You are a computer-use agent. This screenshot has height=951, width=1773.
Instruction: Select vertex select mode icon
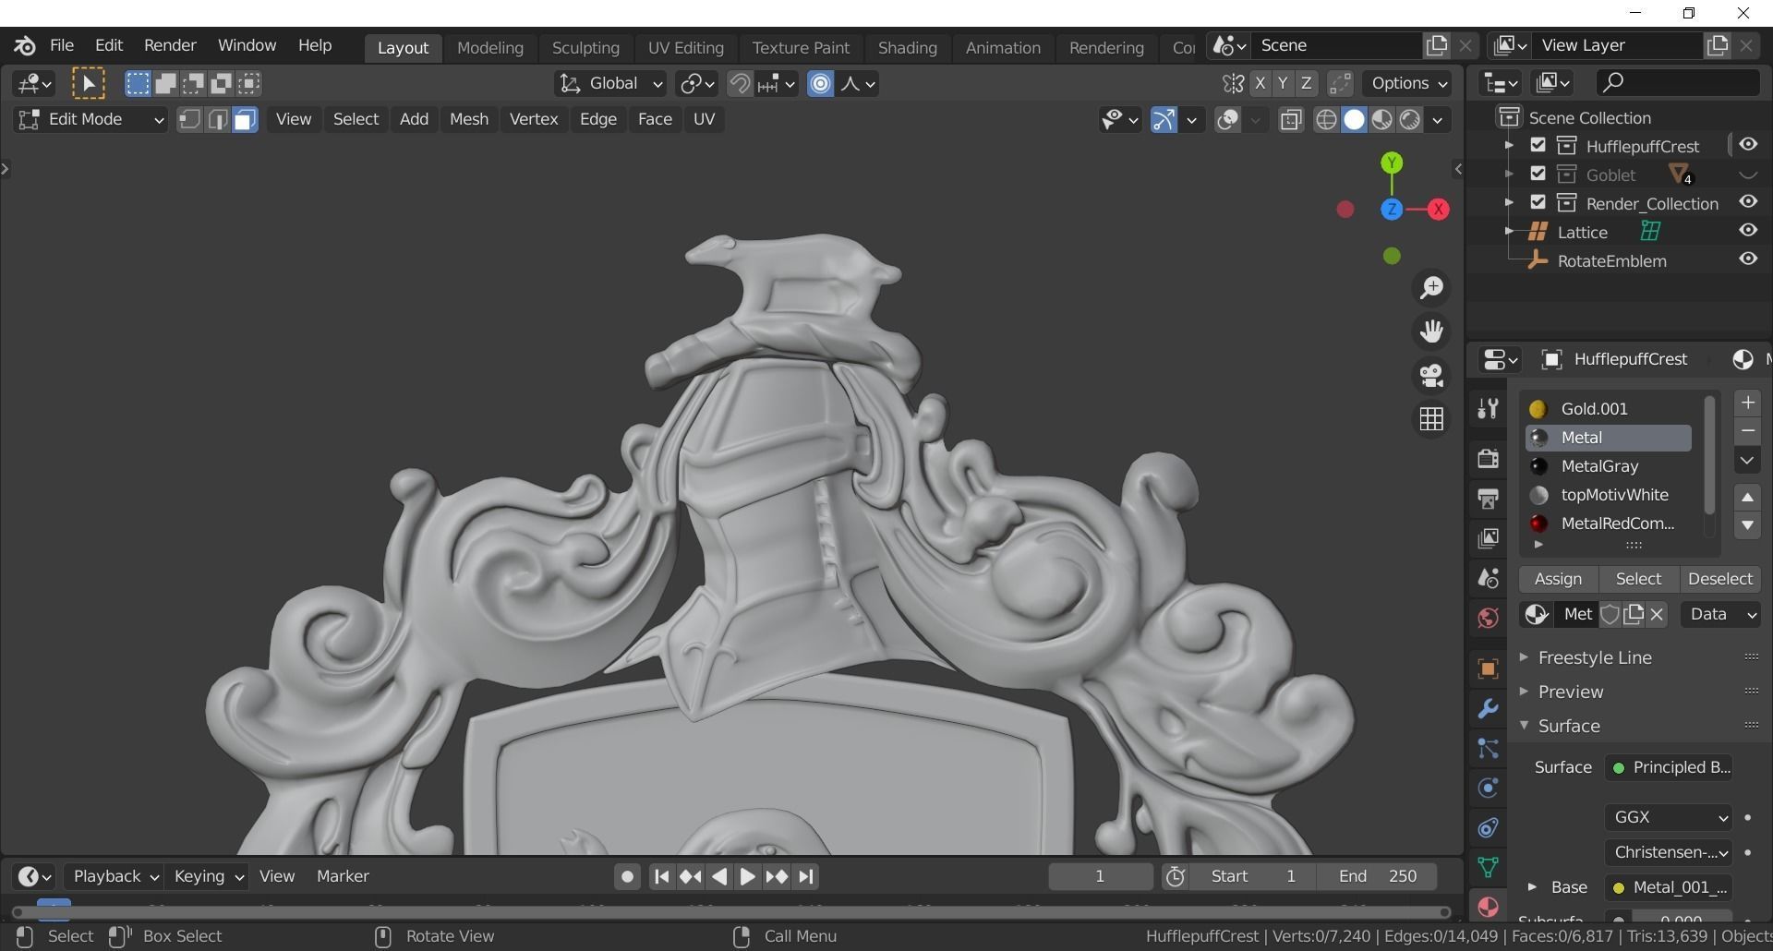[189, 120]
